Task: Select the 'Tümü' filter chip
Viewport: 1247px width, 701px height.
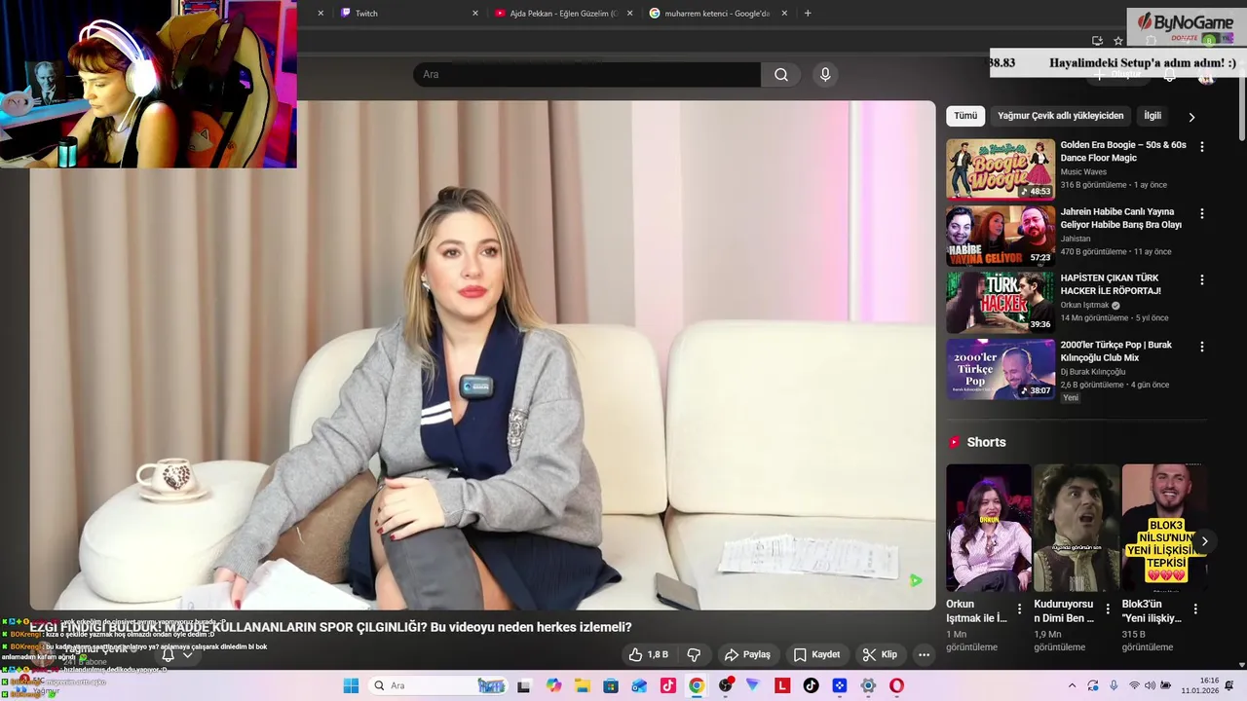Action: (965, 116)
